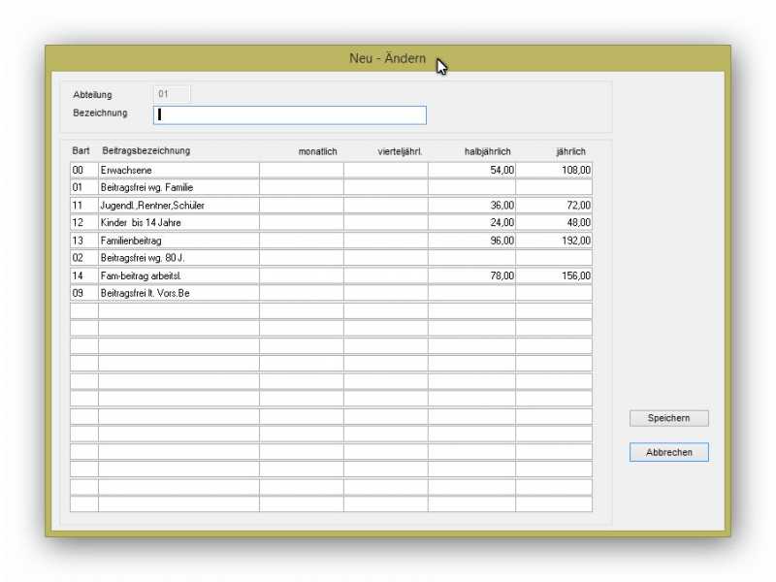Click the Speichern button
The height and width of the screenshot is (582, 776).
[x=668, y=418]
